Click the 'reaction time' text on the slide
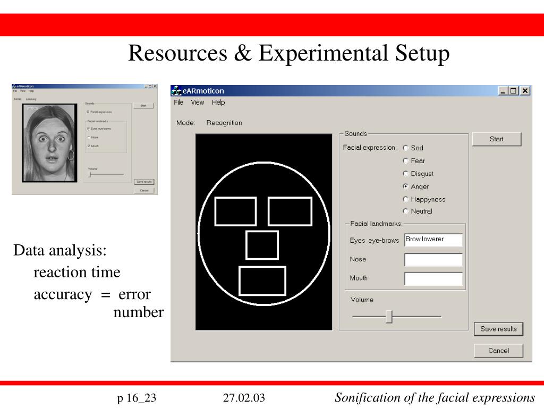The width and height of the screenshot is (544, 408). pos(77,272)
